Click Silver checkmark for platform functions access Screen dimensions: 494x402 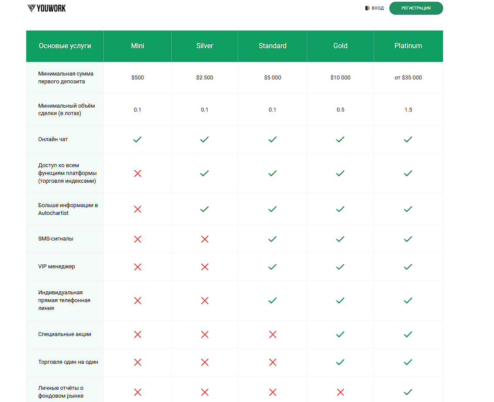coord(205,173)
